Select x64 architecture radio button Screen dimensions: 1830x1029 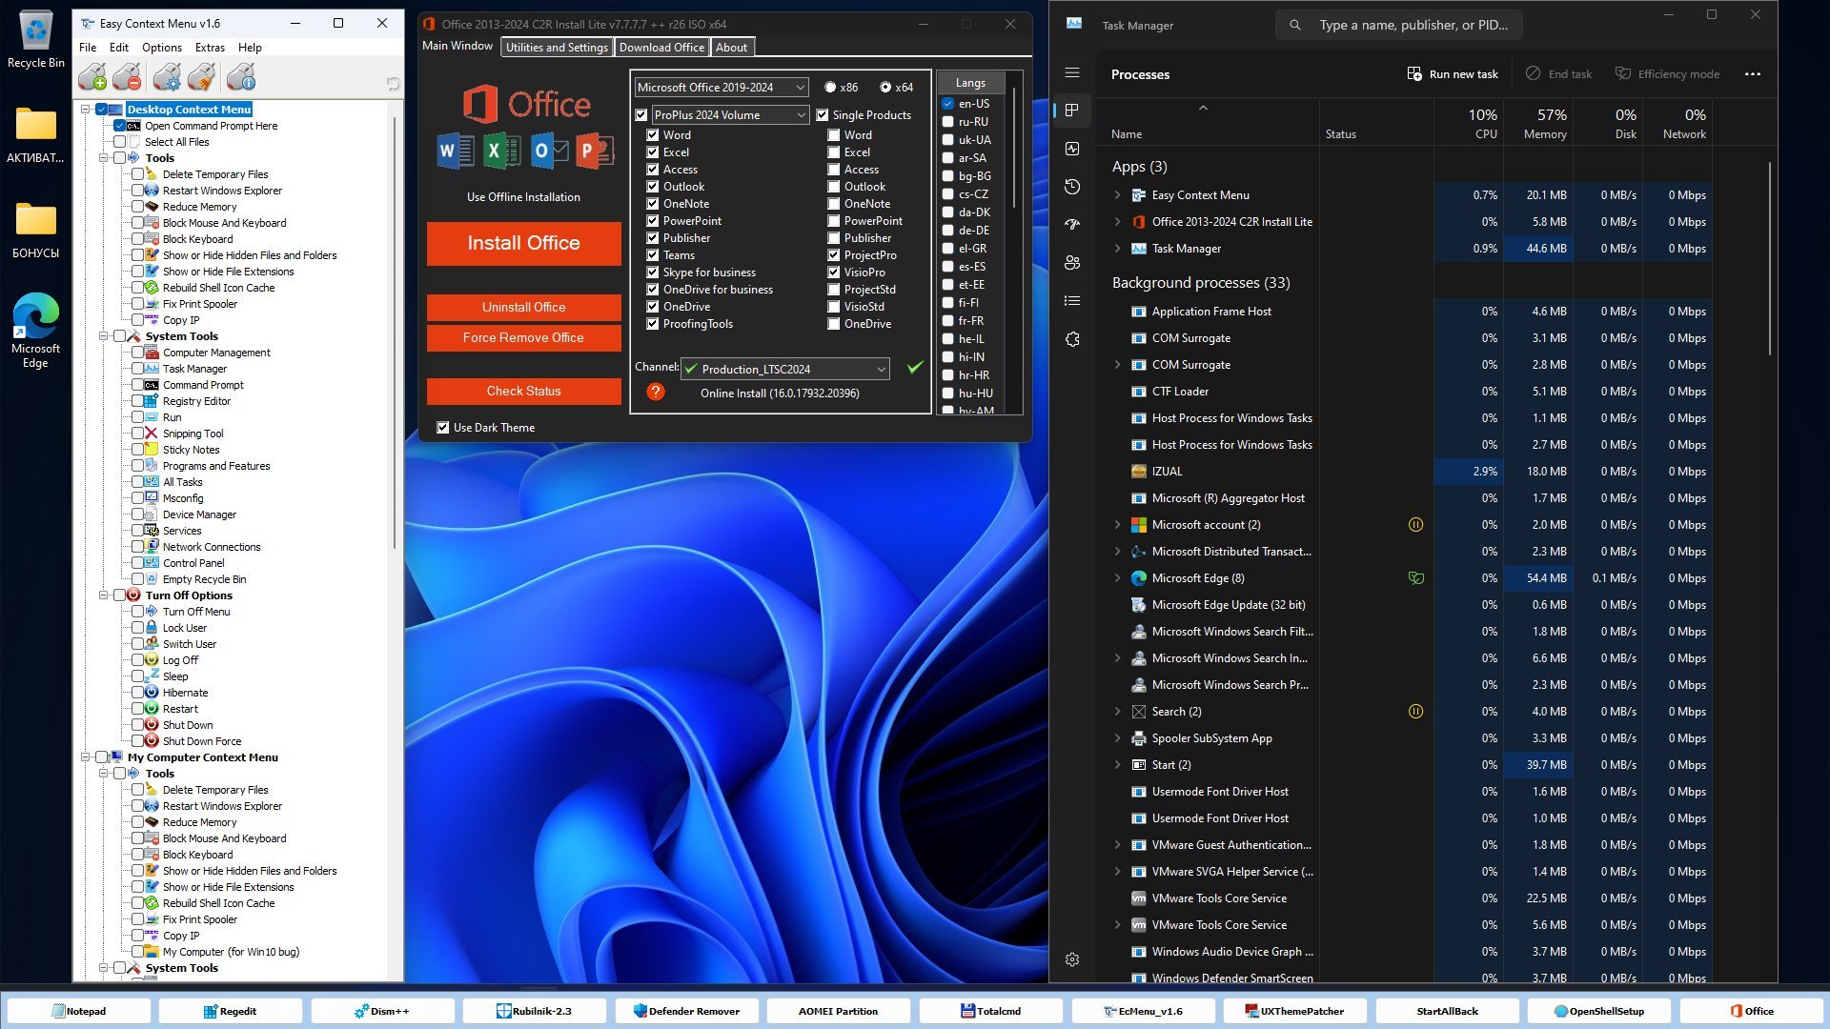pyautogui.click(x=885, y=88)
